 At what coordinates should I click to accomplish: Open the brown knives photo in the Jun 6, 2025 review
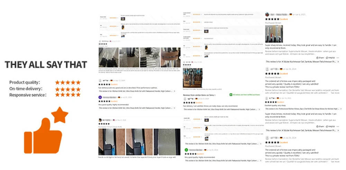(x=274, y=34)
